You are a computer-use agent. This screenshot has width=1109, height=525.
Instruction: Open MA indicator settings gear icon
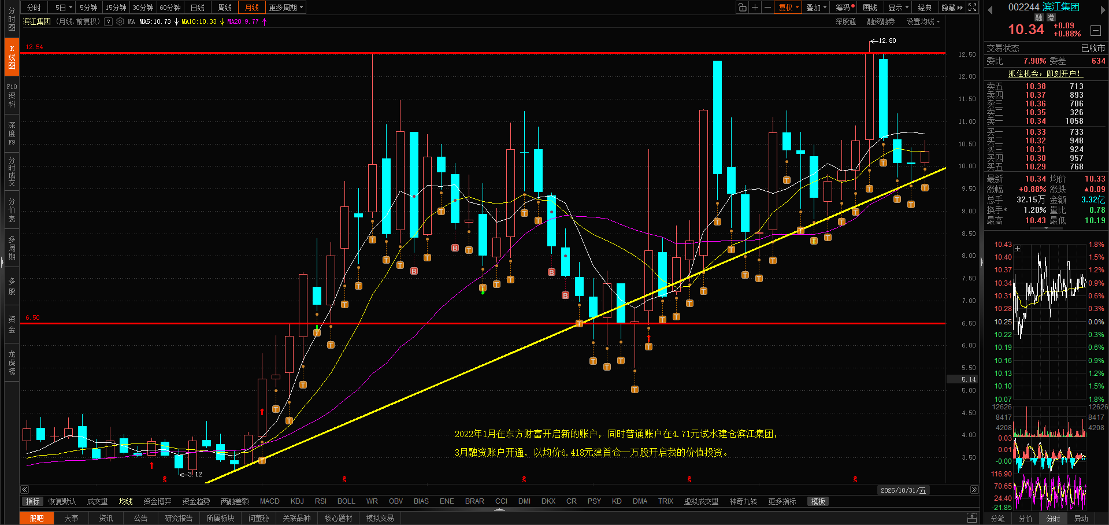120,21
